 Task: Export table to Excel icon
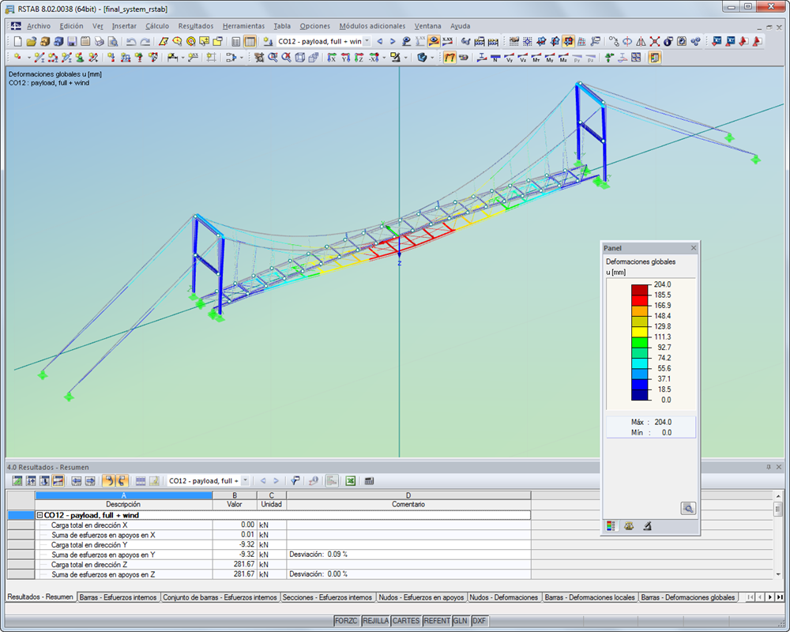351,481
